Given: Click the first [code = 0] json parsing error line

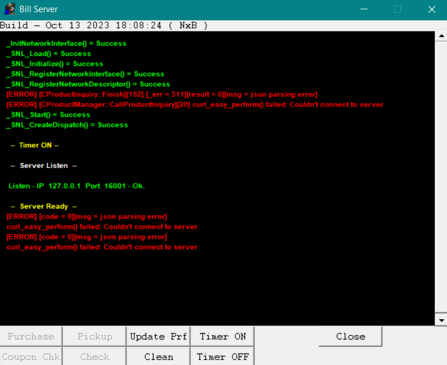Looking at the screenshot, I should 87,217.
